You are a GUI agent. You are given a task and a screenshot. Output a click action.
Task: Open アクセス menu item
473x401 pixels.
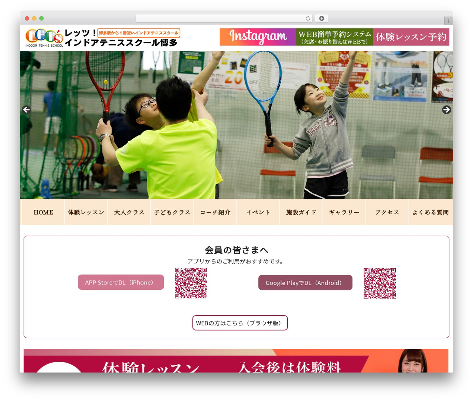(x=387, y=212)
